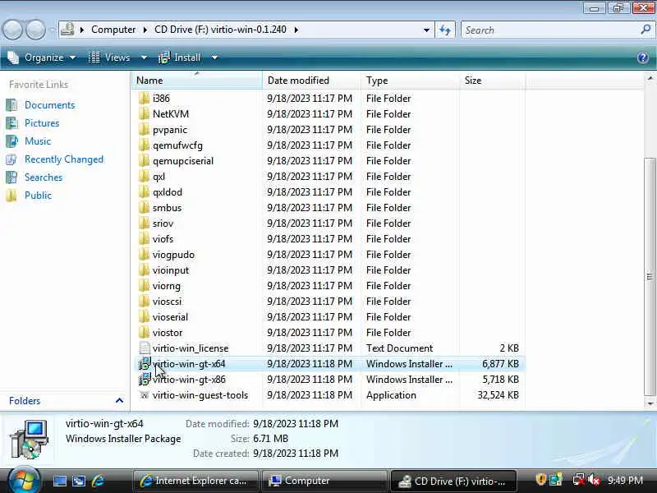Image resolution: width=657 pixels, height=493 pixels.
Task: Sort by the Size column header
Action: coord(492,80)
